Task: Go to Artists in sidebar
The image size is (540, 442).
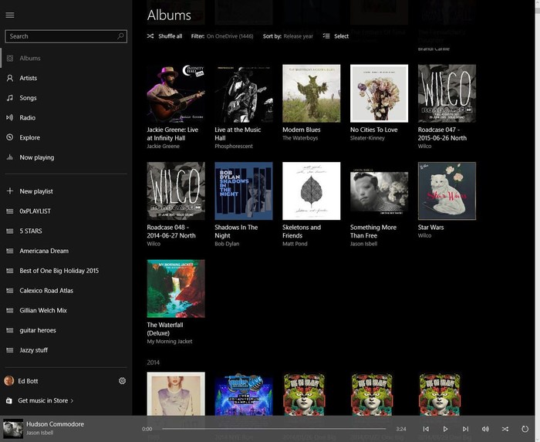Action: pos(28,78)
